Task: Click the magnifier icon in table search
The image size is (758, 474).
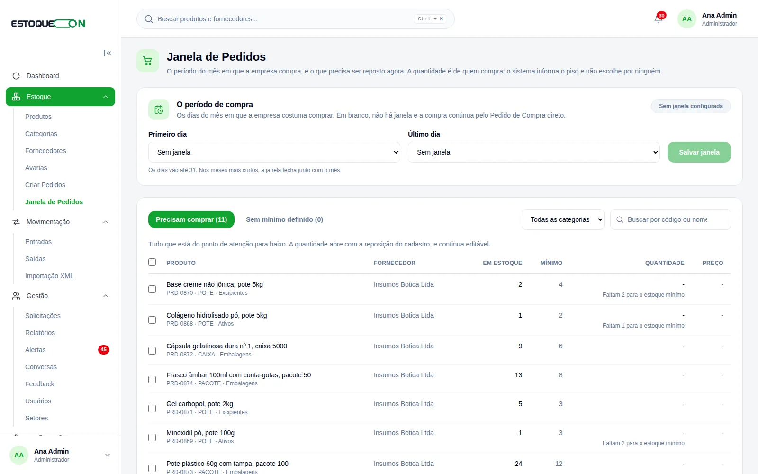Action: click(620, 219)
